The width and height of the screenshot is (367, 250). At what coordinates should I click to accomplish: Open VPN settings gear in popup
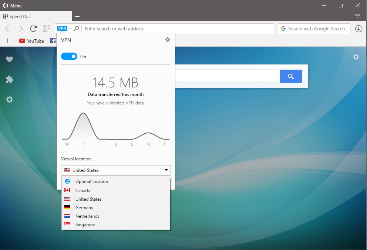pos(167,40)
